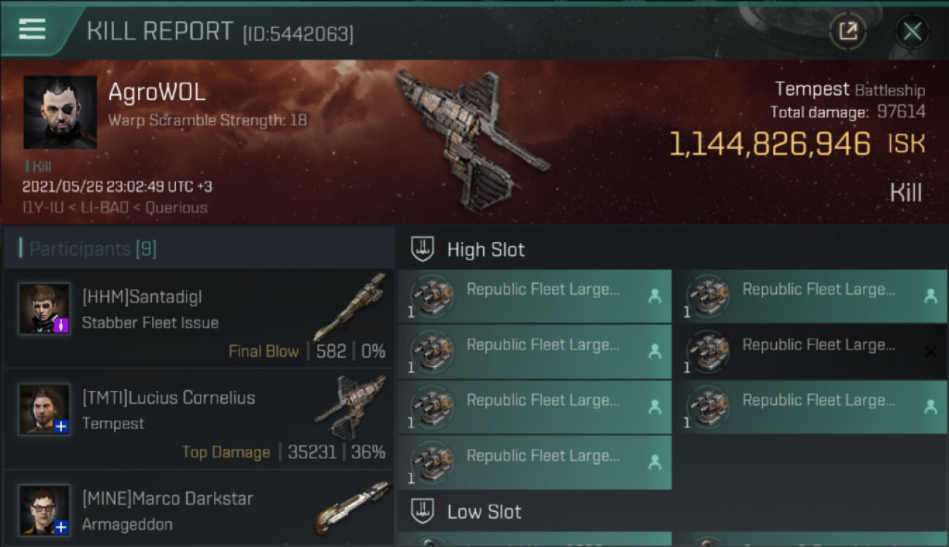Click the I1Y-IU system location link
The image size is (949, 547).
42,208
